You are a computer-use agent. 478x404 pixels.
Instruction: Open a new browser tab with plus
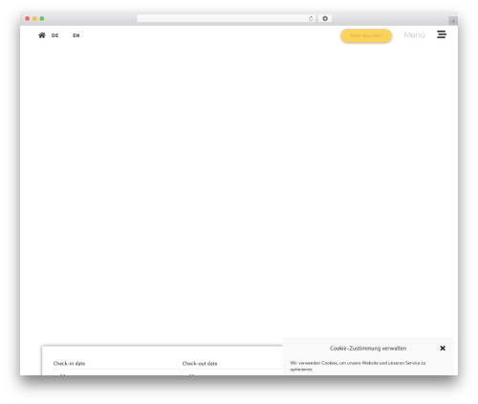click(453, 21)
